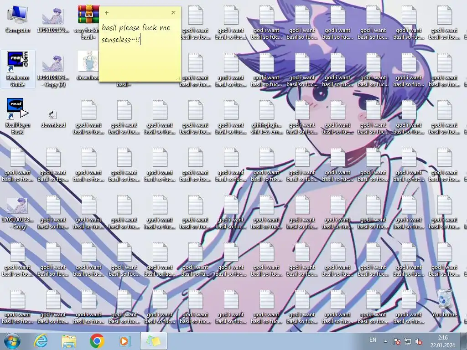Select the Computer desktop icon
The image size is (467, 350).
point(18,20)
